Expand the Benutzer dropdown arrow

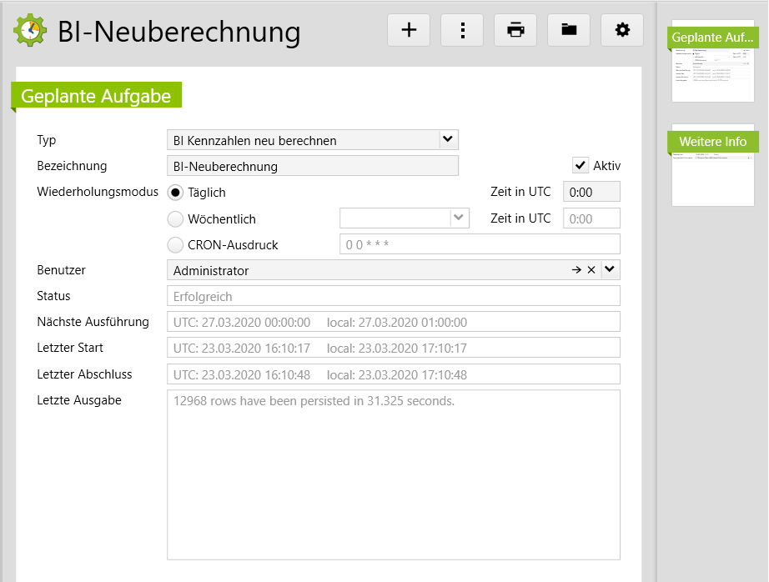611,270
